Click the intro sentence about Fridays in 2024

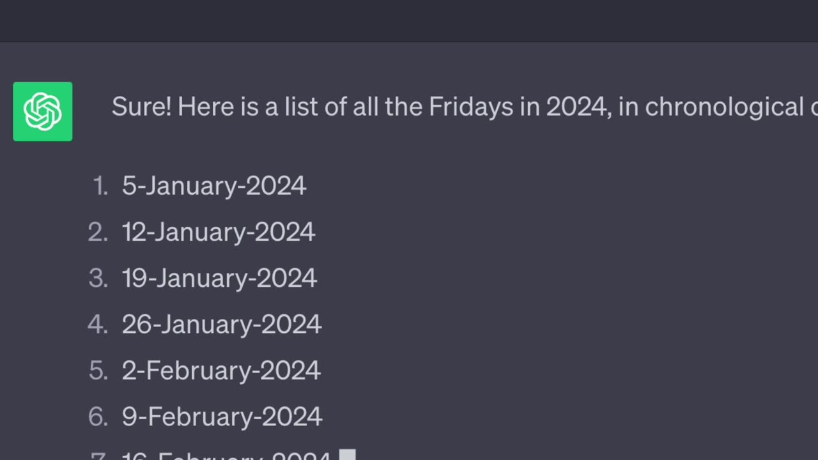click(465, 107)
